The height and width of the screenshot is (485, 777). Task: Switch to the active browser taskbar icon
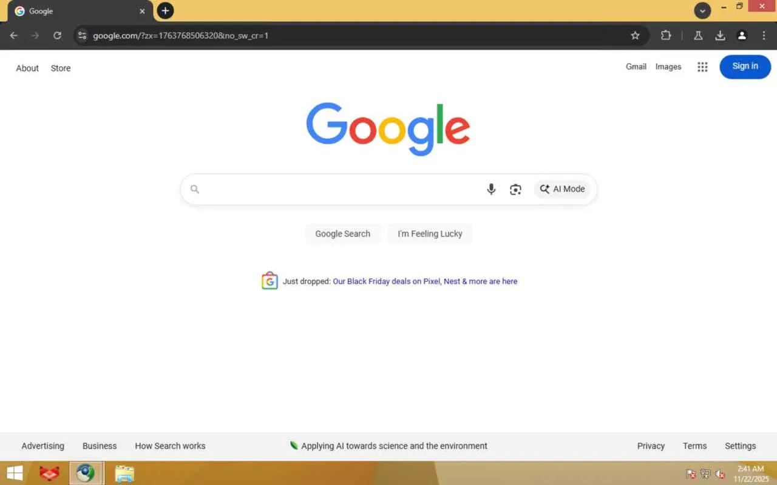click(86, 473)
